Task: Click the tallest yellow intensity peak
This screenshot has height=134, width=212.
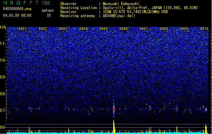Action: click(114, 127)
